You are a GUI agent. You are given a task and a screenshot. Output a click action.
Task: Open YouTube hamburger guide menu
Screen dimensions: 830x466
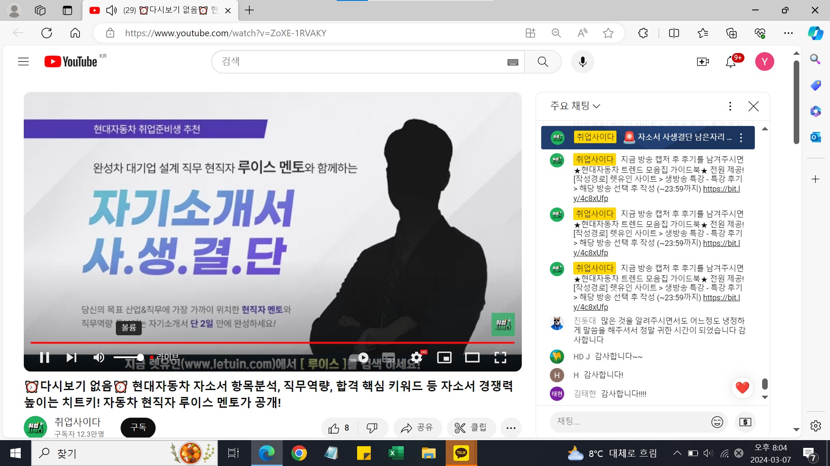(x=23, y=62)
